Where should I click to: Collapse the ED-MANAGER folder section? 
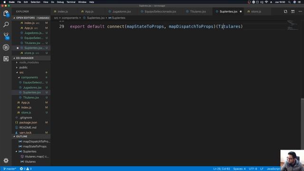tap(14, 58)
